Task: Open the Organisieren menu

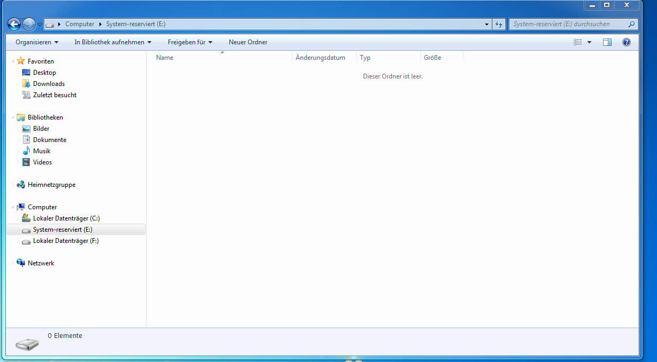Action: pyautogui.click(x=37, y=42)
